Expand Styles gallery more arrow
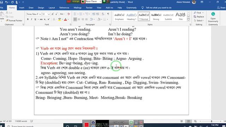 tap(188, 20)
